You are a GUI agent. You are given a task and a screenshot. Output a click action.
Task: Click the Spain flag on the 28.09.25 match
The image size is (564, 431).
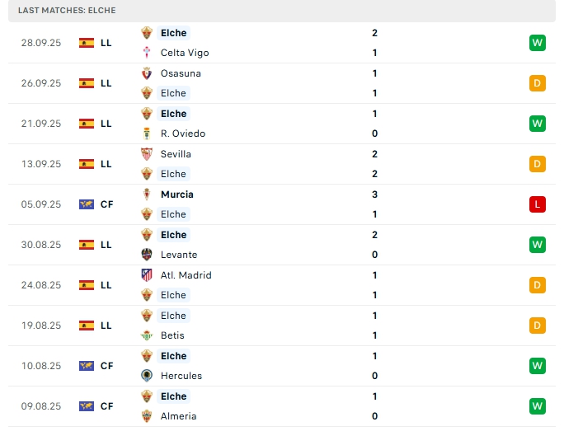pos(87,43)
